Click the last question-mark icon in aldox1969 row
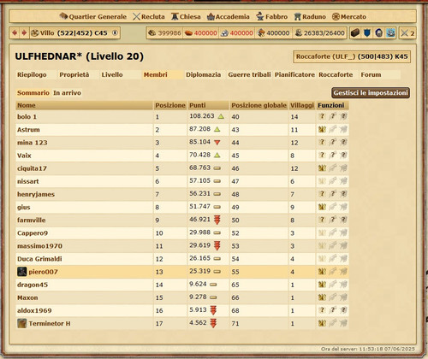The height and width of the screenshot is (359, 428). (x=343, y=310)
